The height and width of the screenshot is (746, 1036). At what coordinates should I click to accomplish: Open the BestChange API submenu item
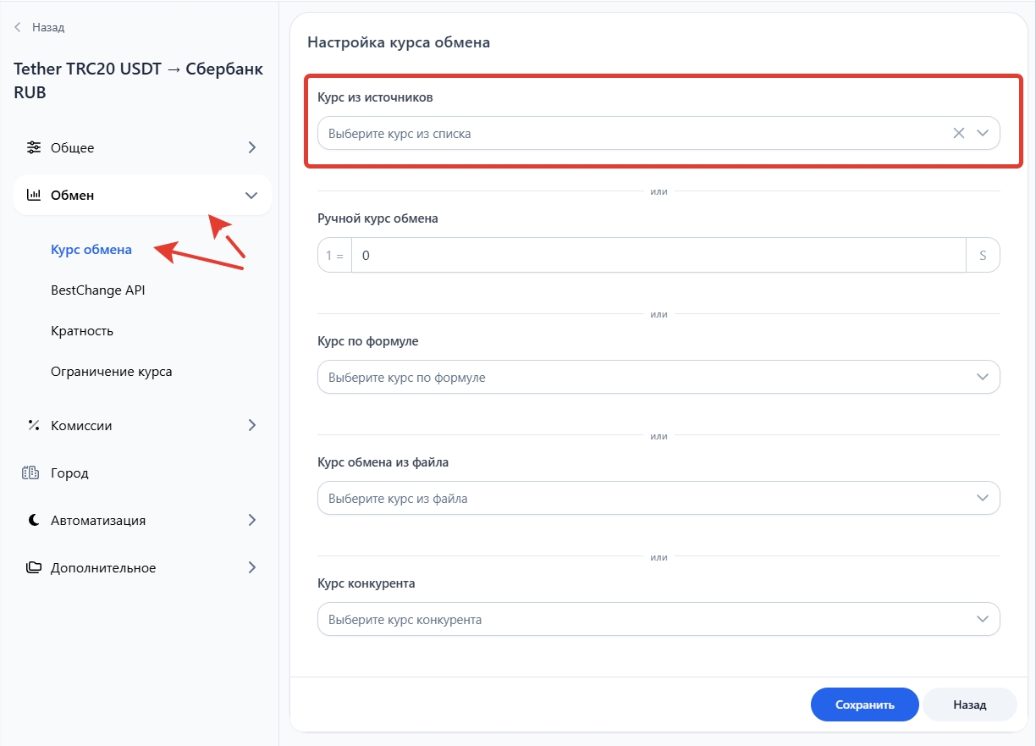tap(98, 290)
